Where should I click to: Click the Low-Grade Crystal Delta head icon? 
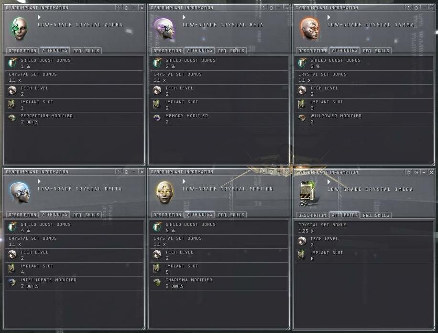(x=20, y=193)
